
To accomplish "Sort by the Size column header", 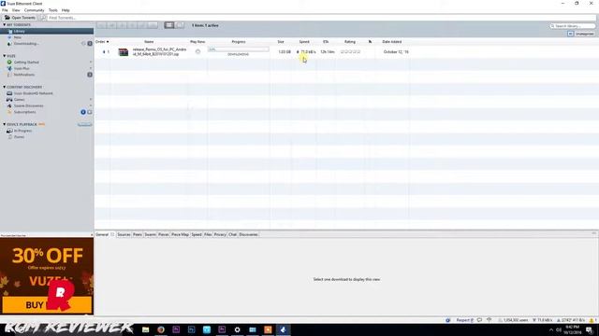I will 281,41.
